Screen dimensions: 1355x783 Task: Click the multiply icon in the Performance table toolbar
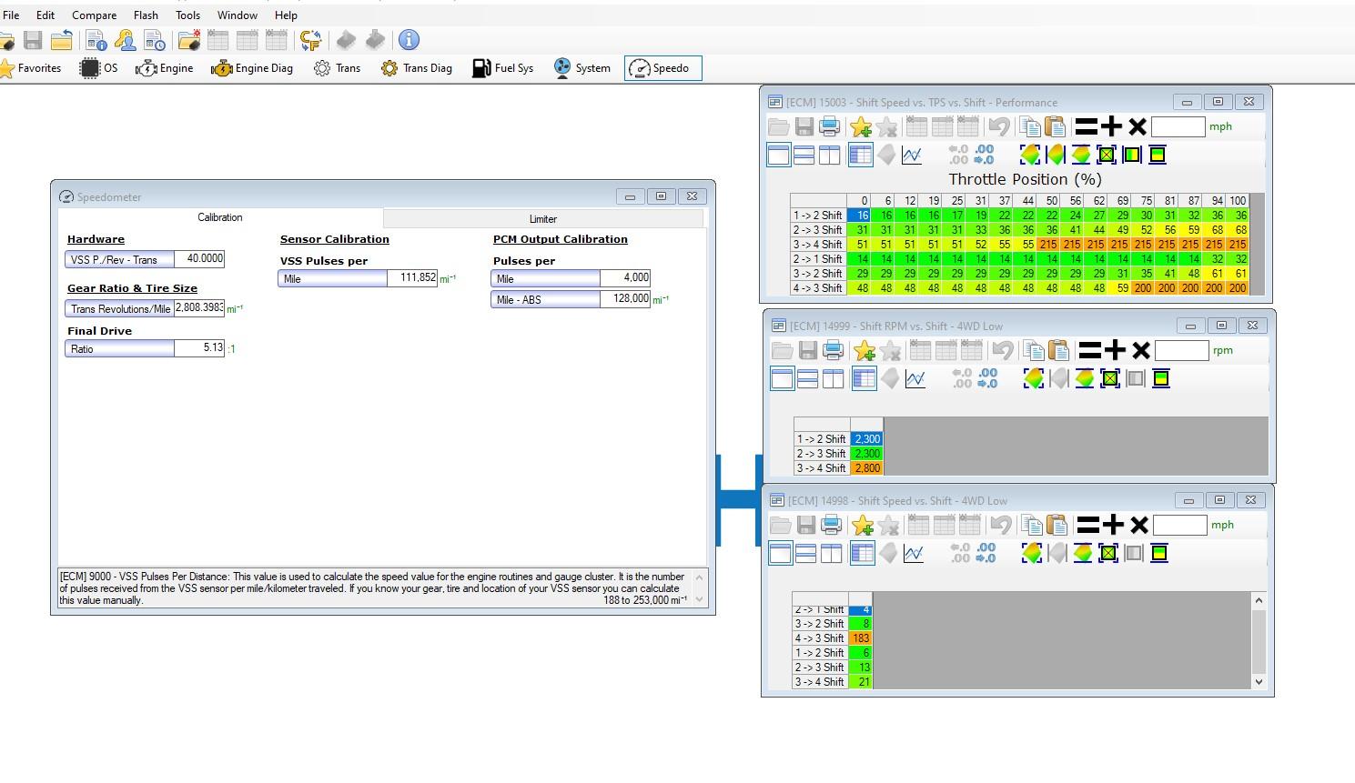tap(1138, 127)
